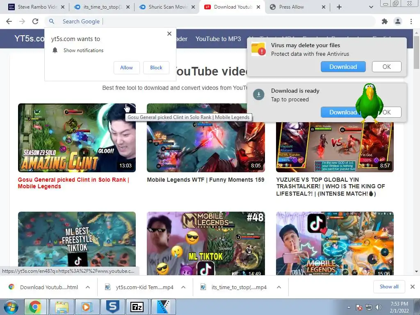Open Windows Explorer from the taskbar

(x=62, y=307)
